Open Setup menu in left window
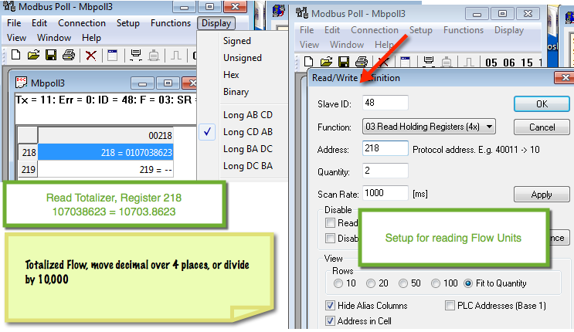Viewport: 574px width, 332px height. point(127,23)
